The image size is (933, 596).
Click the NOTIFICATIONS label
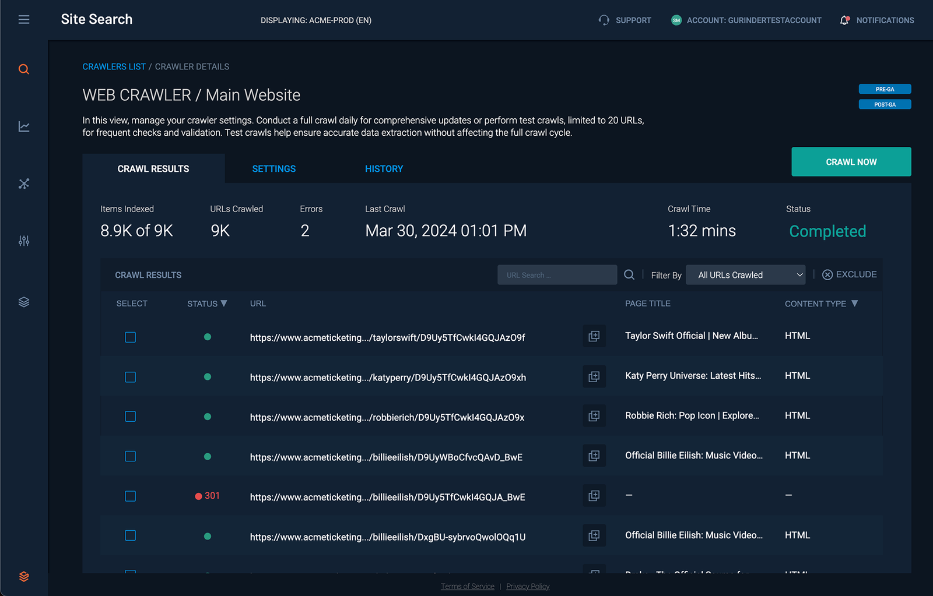[x=885, y=20]
